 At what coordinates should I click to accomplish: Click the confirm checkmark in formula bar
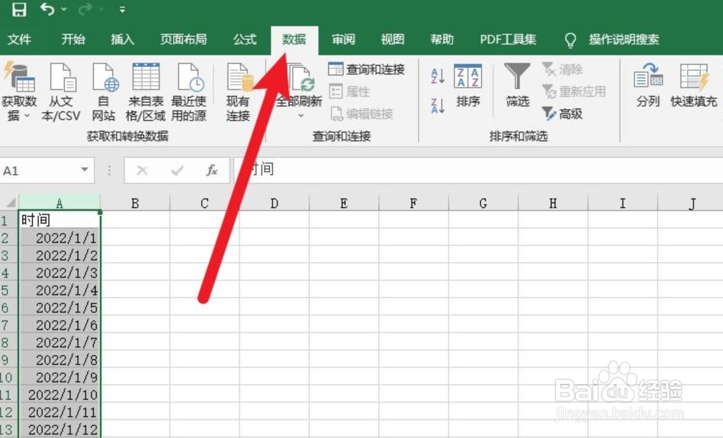tap(177, 170)
